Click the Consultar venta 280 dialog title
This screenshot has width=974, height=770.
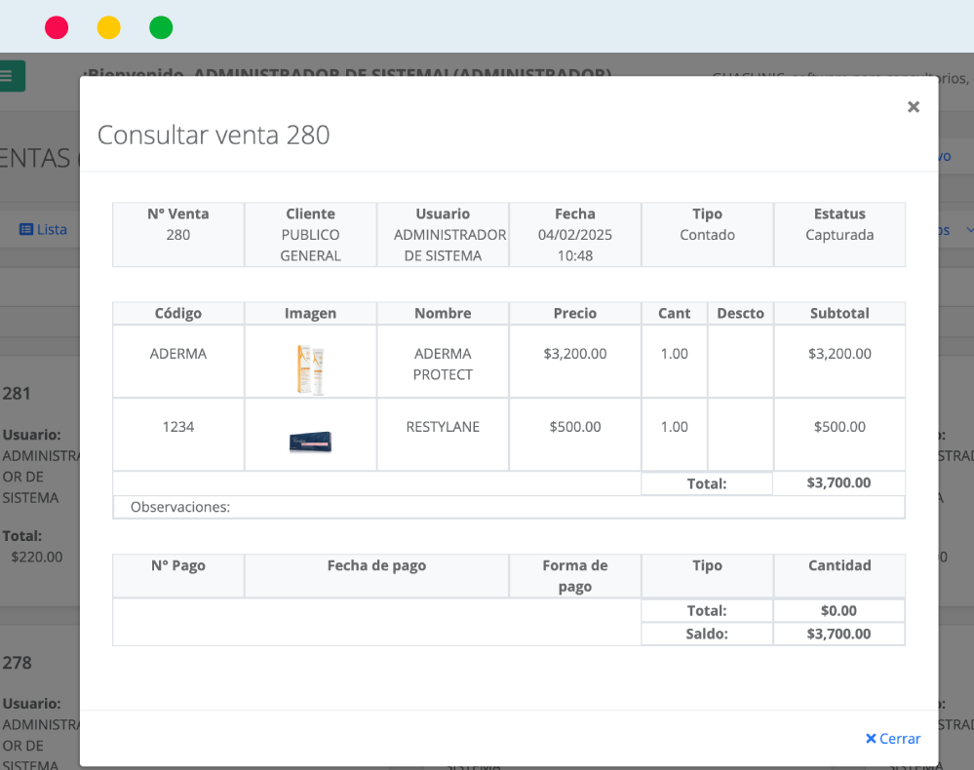pyautogui.click(x=214, y=135)
